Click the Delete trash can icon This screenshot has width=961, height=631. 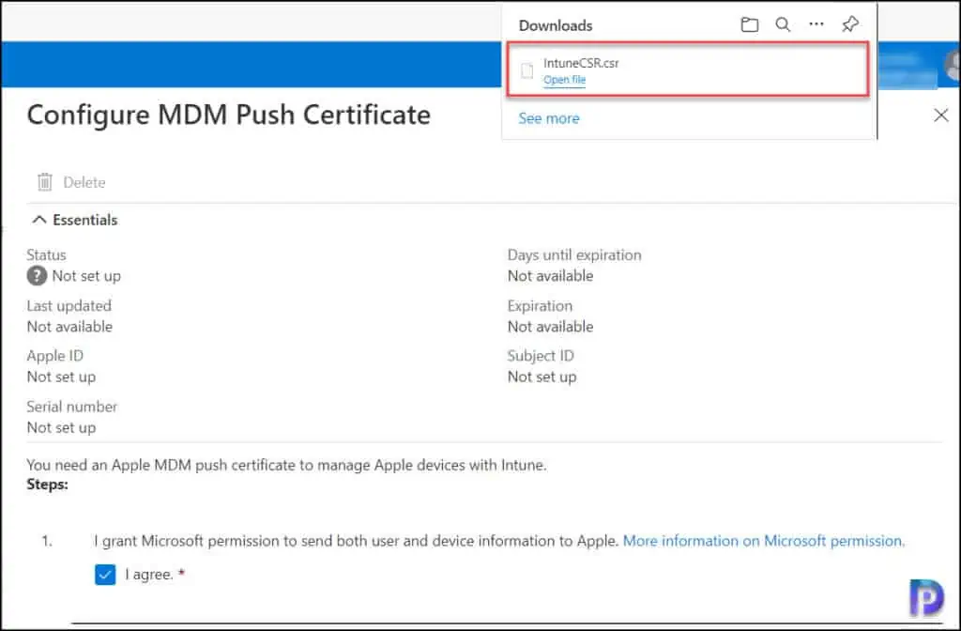[45, 182]
